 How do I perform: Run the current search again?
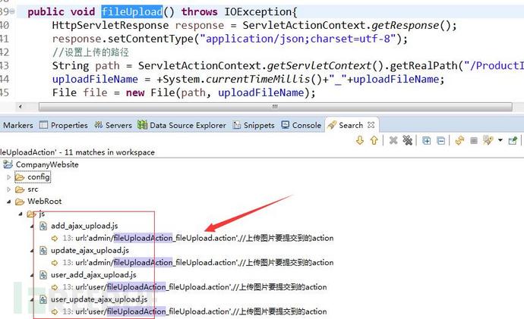460,140
